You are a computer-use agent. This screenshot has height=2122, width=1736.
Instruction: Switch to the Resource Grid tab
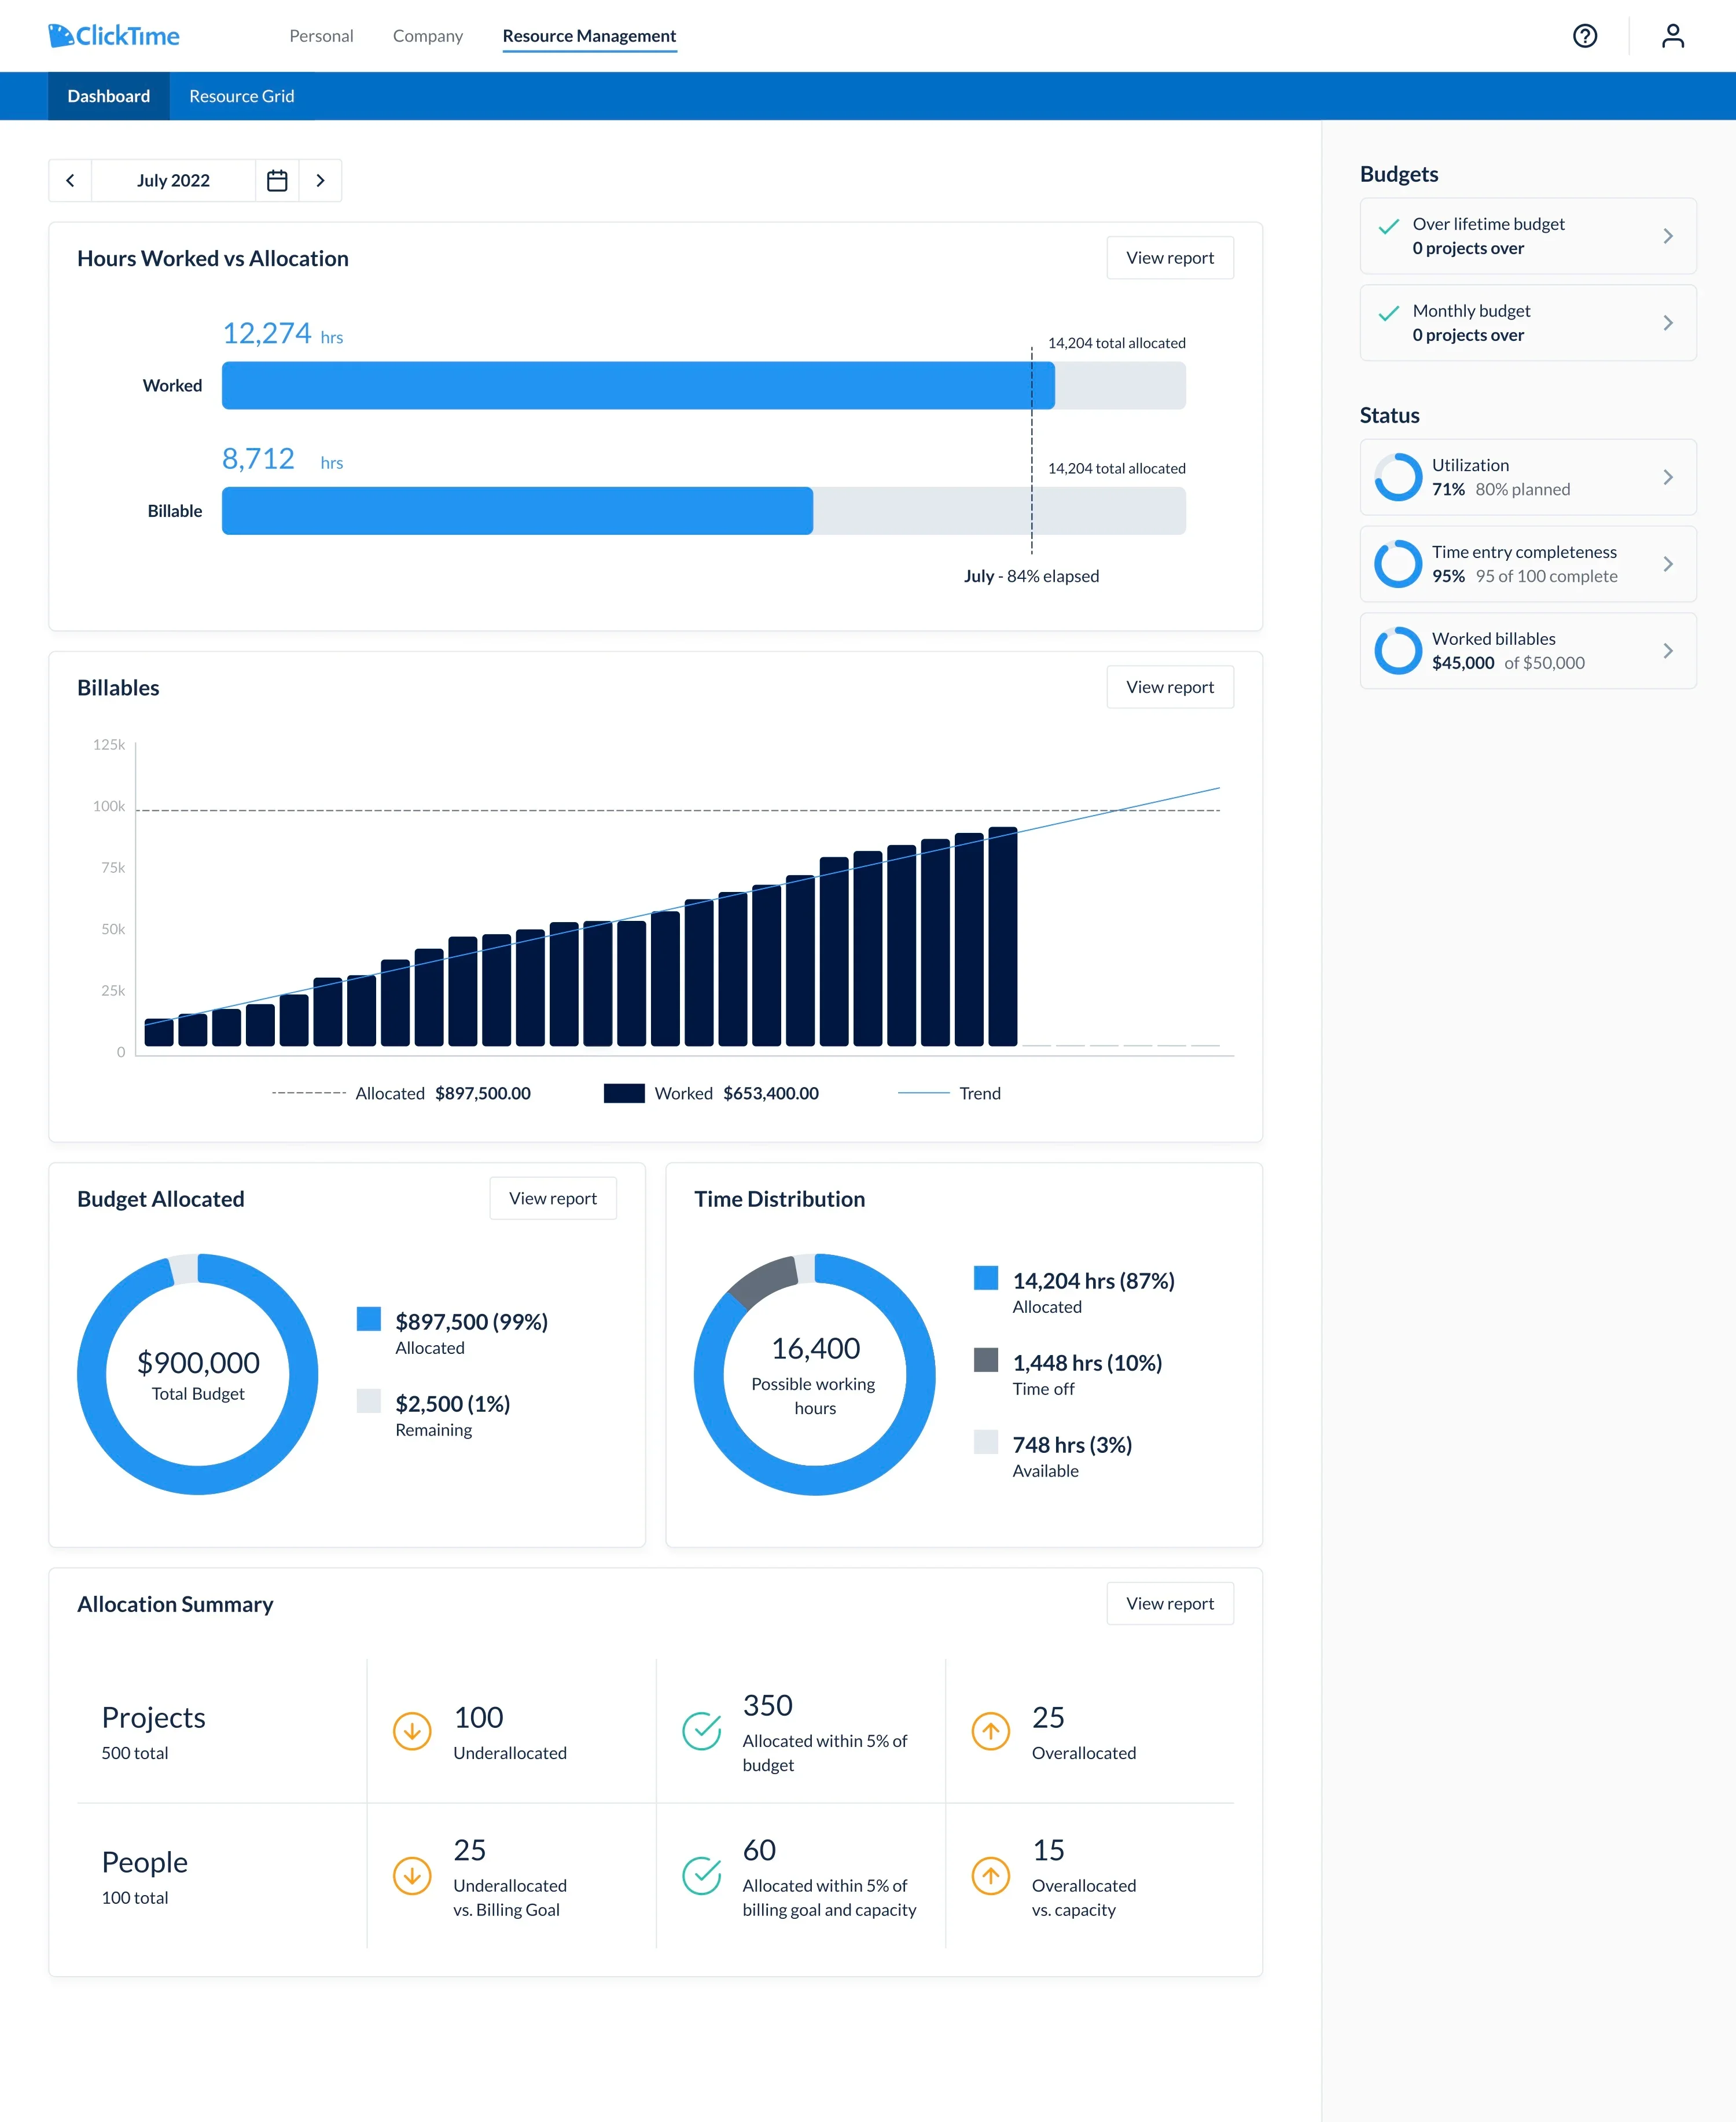point(241,96)
